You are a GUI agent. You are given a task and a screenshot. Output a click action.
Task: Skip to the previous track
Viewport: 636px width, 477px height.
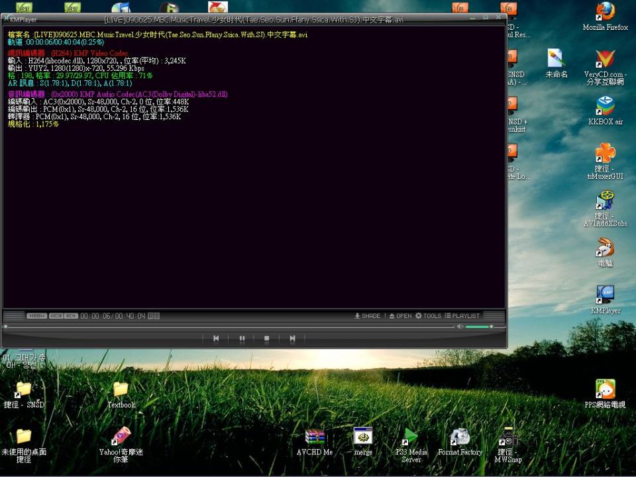216,339
